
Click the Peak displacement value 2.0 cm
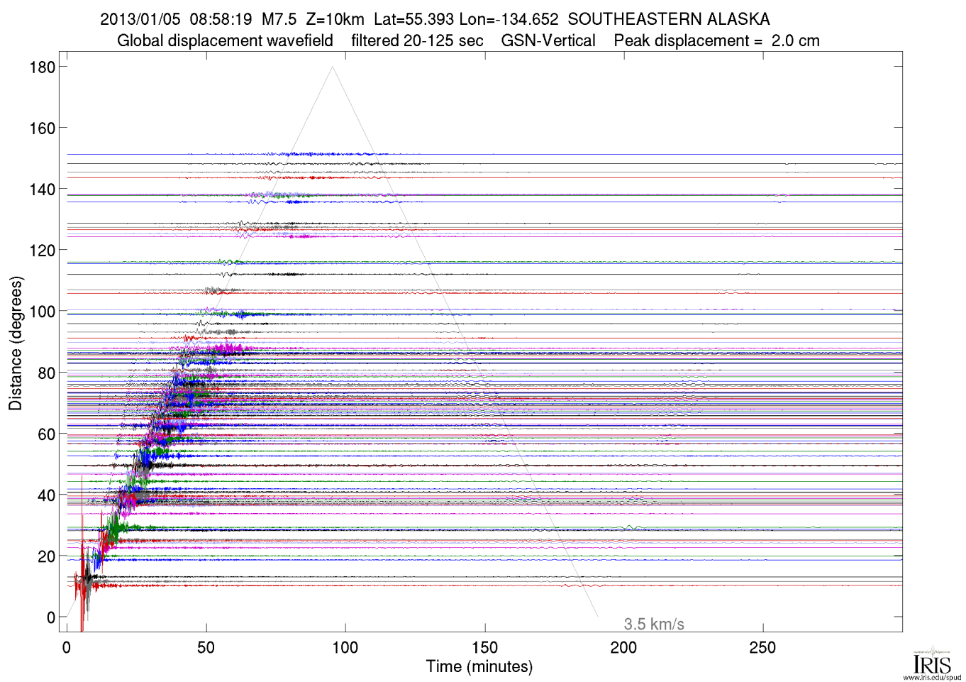tap(795, 41)
